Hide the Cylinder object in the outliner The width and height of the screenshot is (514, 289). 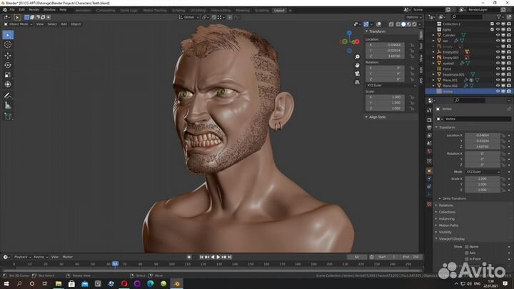498,35
